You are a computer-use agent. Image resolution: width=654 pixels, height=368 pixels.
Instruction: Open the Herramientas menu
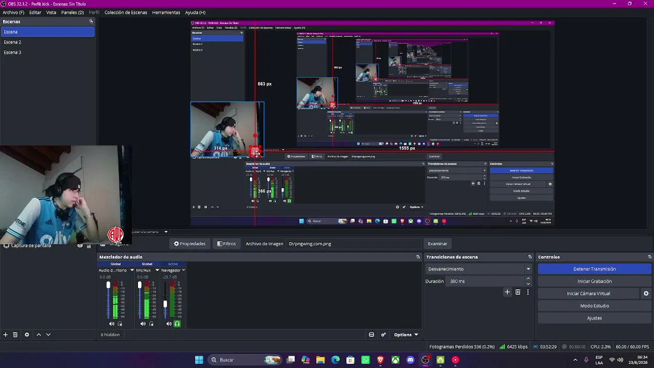(x=166, y=12)
